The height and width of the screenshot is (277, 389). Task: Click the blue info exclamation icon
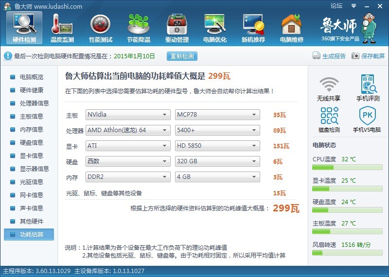point(8,56)
